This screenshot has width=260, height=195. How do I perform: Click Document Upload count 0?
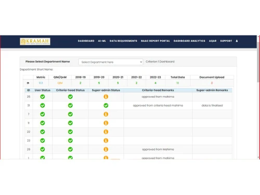(x=212, y=83)
